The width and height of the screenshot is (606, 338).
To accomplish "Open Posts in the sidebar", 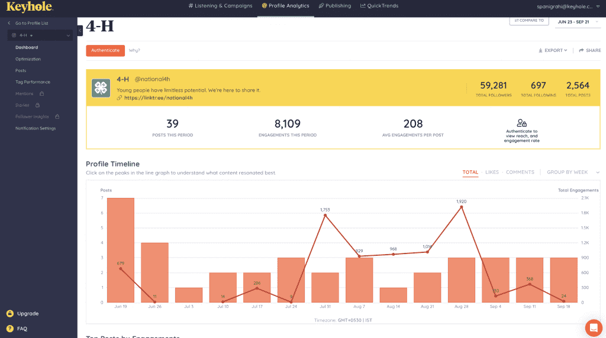I will [x=21, y=70].
